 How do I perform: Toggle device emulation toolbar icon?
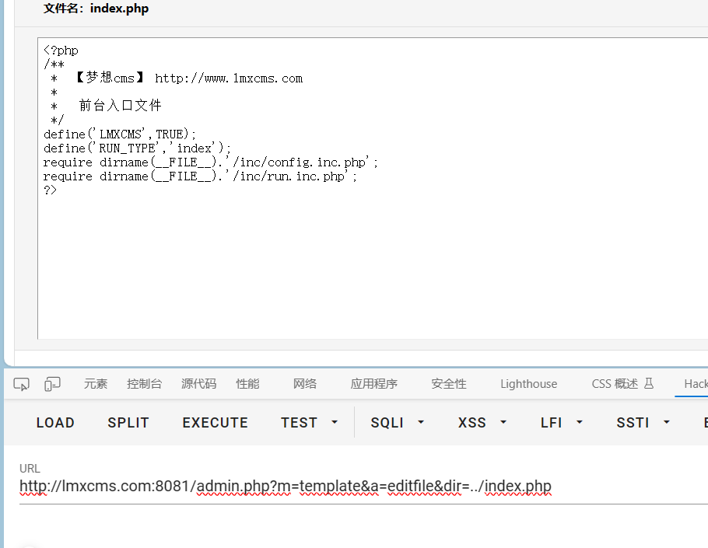tap(52, 384)
